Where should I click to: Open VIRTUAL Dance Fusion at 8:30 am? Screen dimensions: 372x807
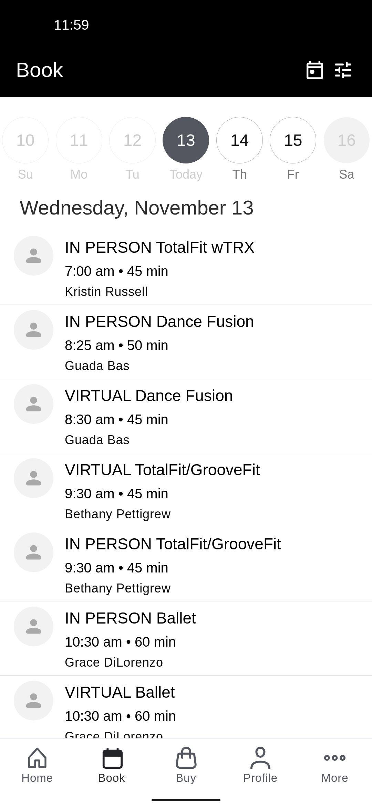coord(186,416)
